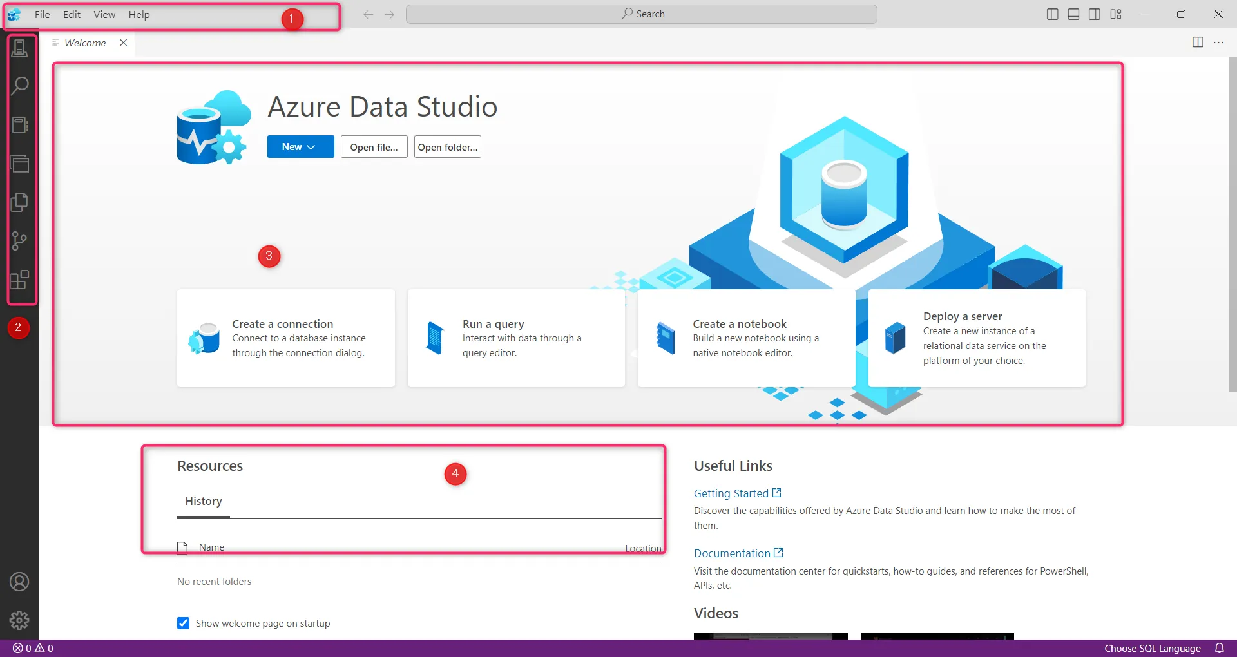Open the File menu

pos(42,14)
